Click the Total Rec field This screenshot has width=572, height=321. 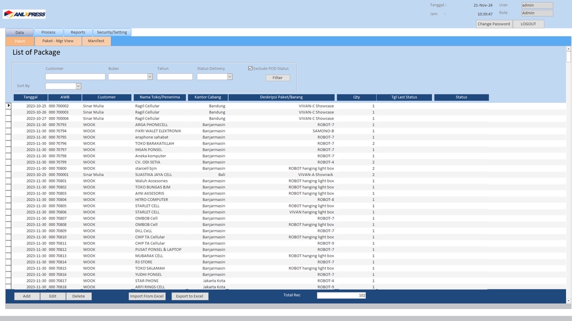[x=341, y=295]
